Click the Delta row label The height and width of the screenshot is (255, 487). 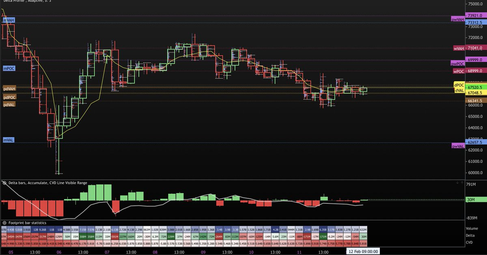pyautogui.click(x=471, y=236)
